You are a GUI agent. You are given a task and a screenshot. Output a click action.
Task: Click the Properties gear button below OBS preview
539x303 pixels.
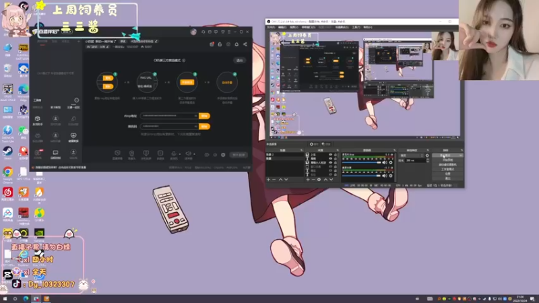[x=314, y=144]
